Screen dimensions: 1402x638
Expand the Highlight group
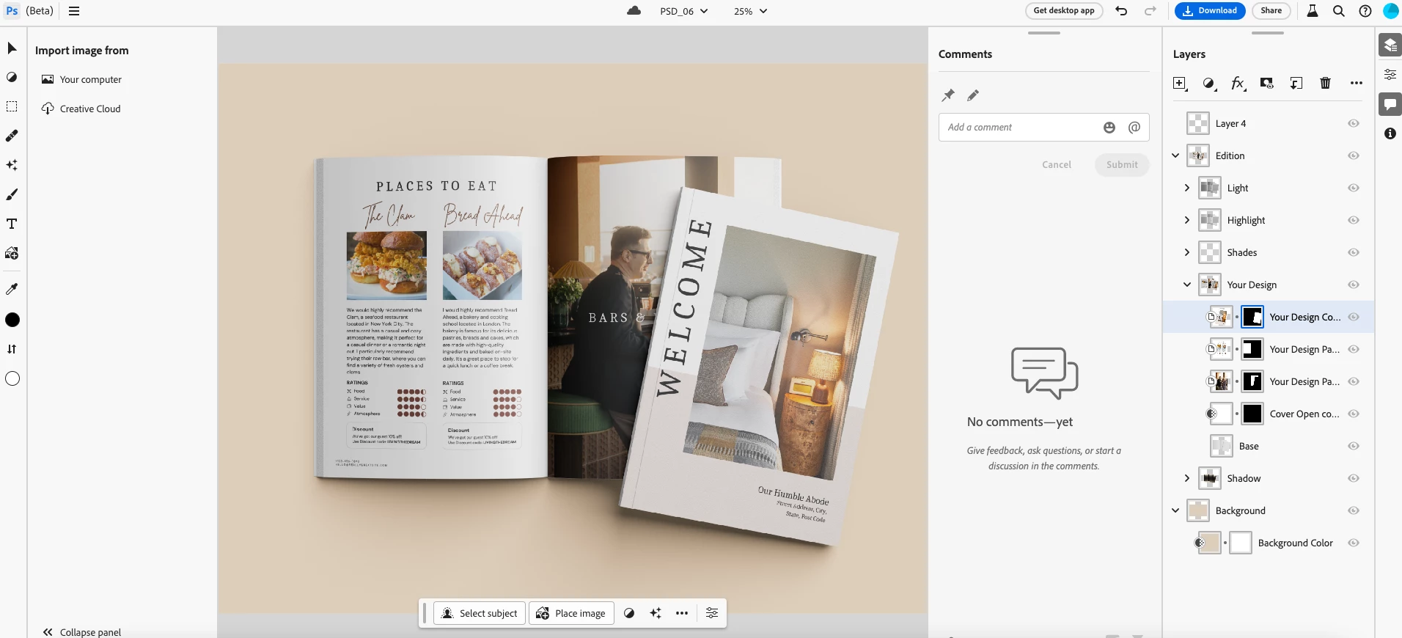pyautogui.click(x=1187, y=220)
